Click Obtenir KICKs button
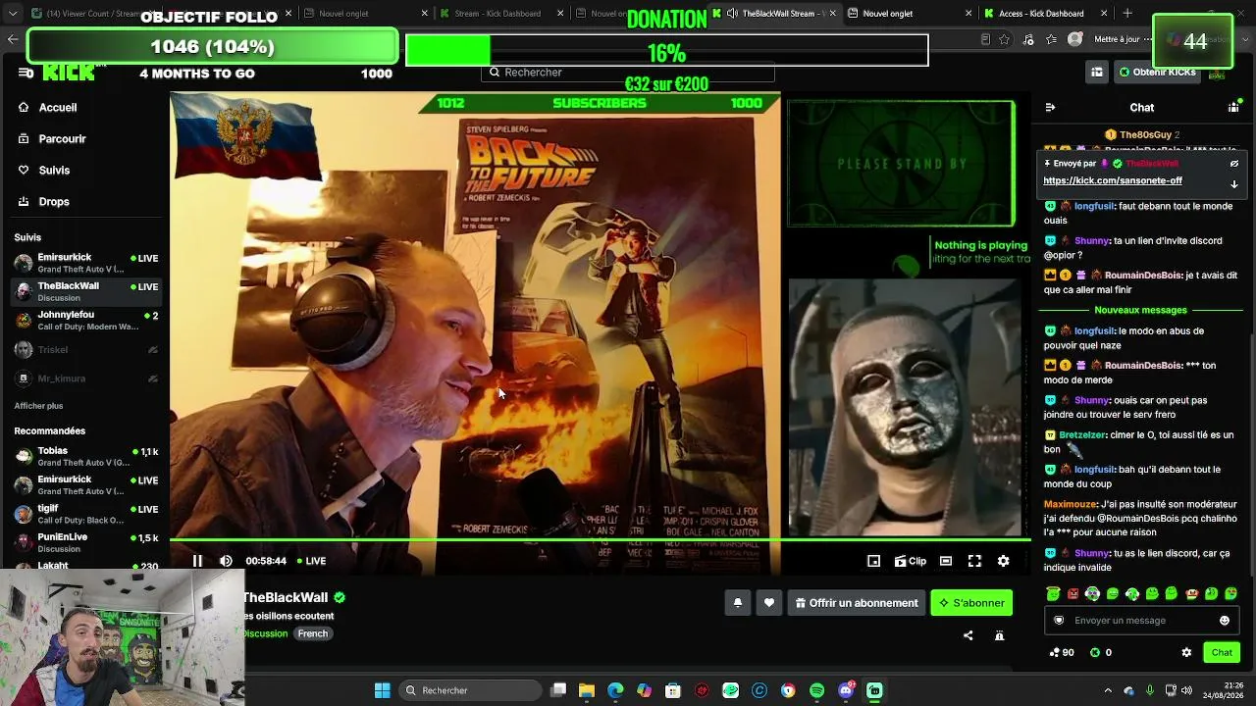The height and width of the screenshot is (706, 1256). (1157, 73)
